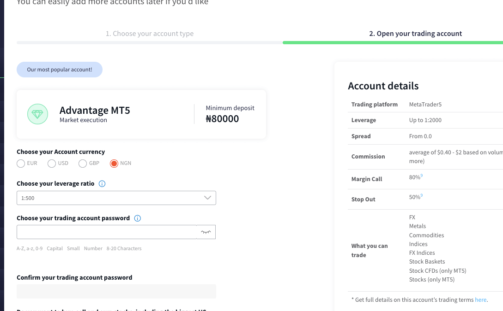Click the green step progress bar
Image resolution: width=503 pixels, height=311 pixels.
[393, 42]
